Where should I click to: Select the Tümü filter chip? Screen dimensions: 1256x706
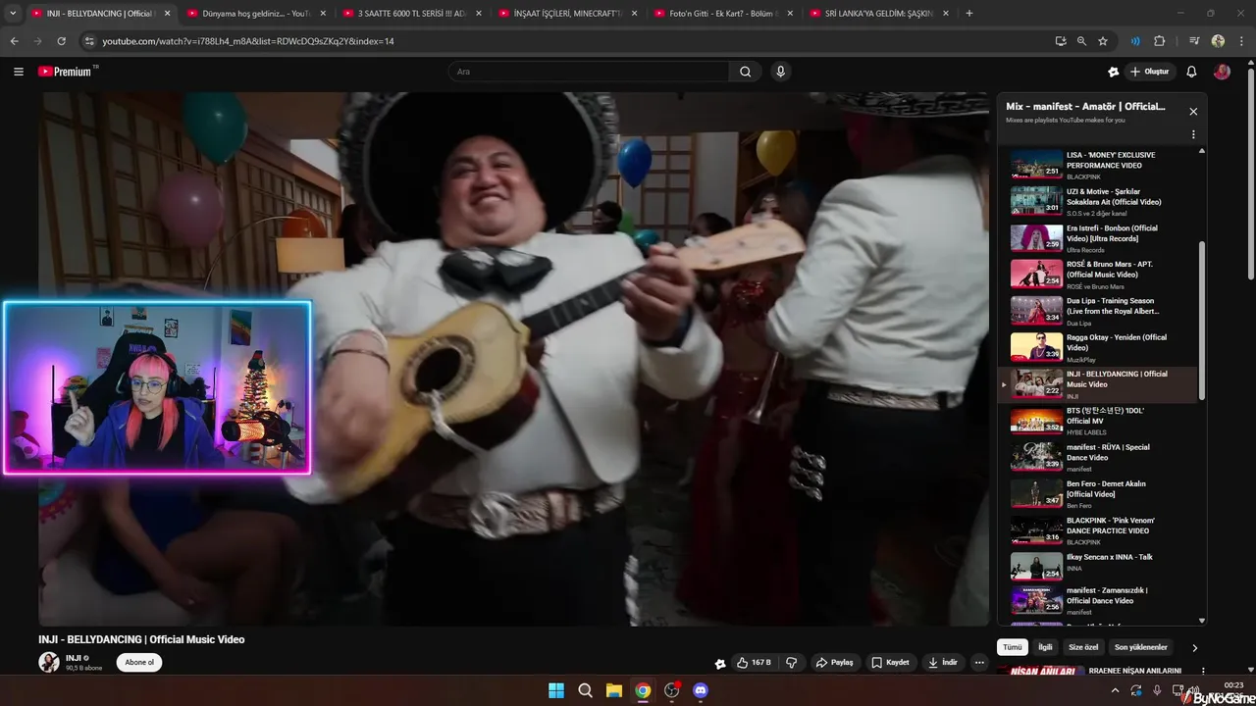point(1013,647)
